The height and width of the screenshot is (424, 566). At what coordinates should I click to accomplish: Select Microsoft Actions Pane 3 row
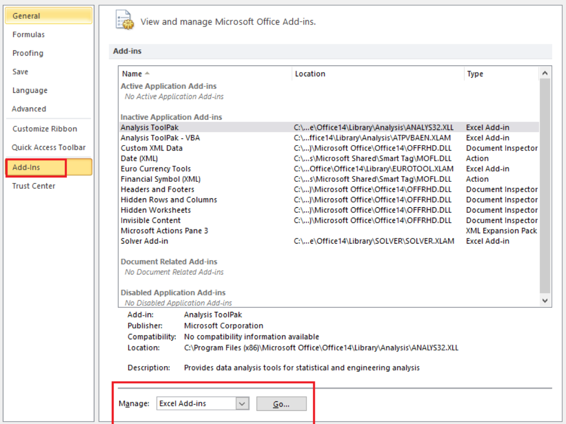[329, 231]
